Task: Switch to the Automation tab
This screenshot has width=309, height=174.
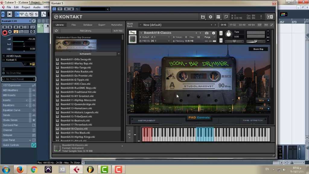Action: [117, 25]
